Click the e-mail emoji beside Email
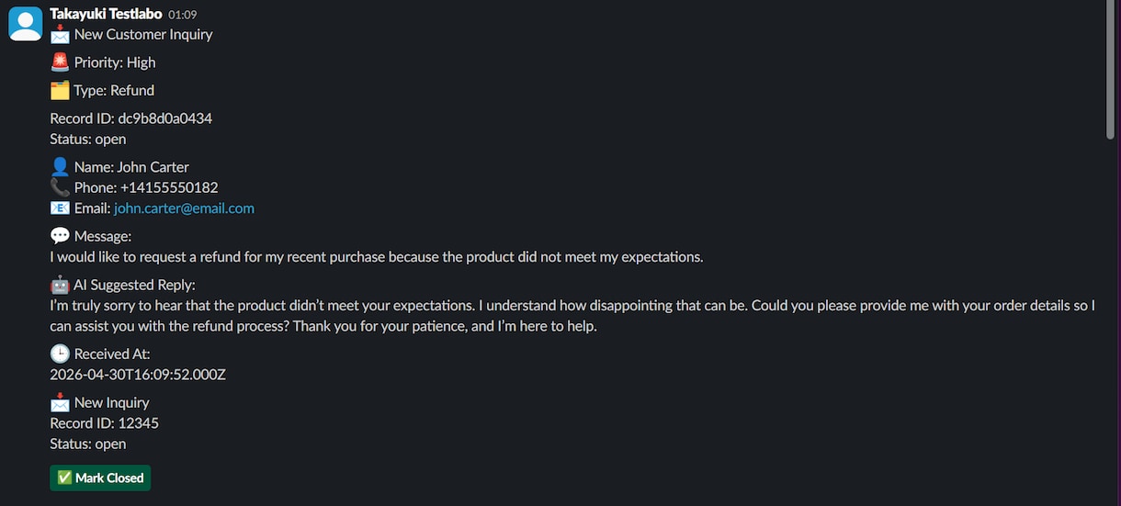Screen dimensions: 1121x506 [60, 208]
